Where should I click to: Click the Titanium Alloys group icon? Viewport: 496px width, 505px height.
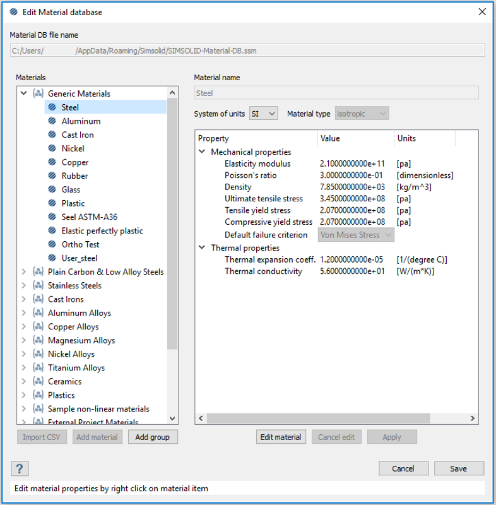coord(38,367)
